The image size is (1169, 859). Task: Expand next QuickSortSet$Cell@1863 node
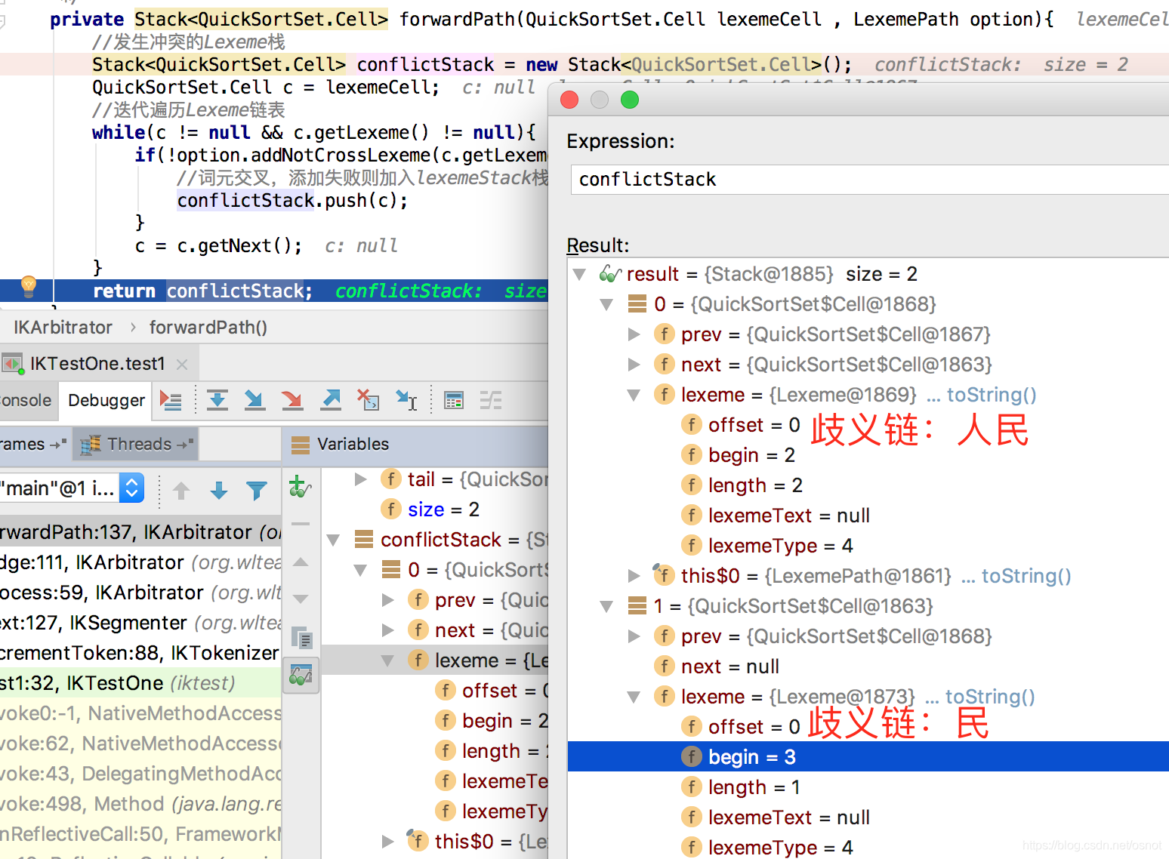634,365
